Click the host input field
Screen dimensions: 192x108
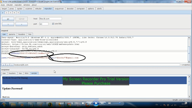[51, 19]
